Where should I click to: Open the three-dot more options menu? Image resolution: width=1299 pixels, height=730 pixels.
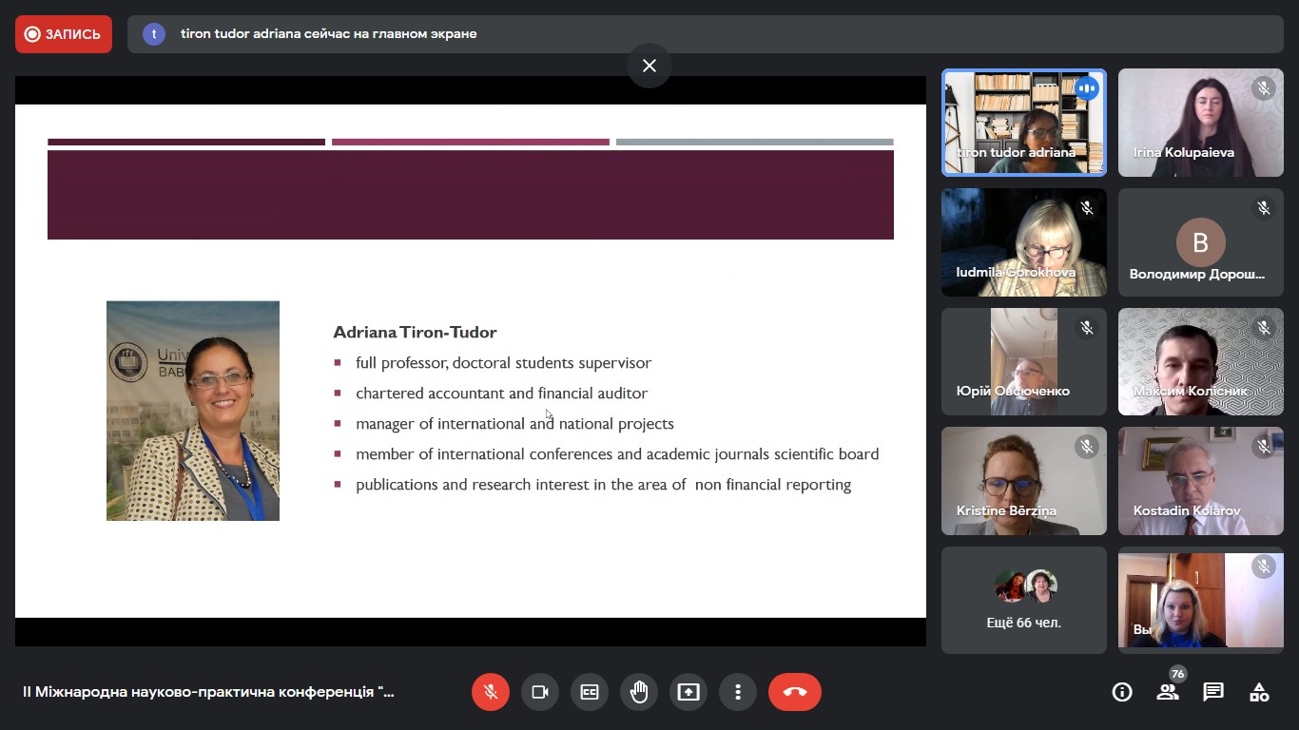[738, 692]
